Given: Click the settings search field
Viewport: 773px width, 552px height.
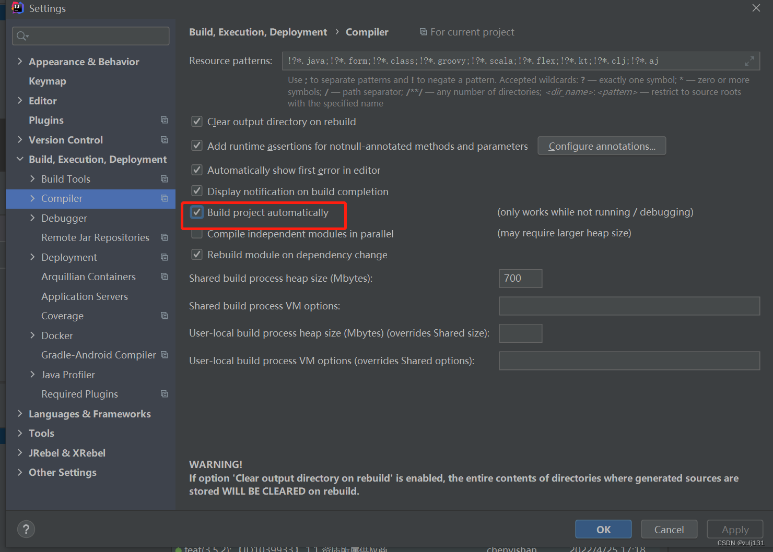Looking at the screenshot, I should 91,36.
